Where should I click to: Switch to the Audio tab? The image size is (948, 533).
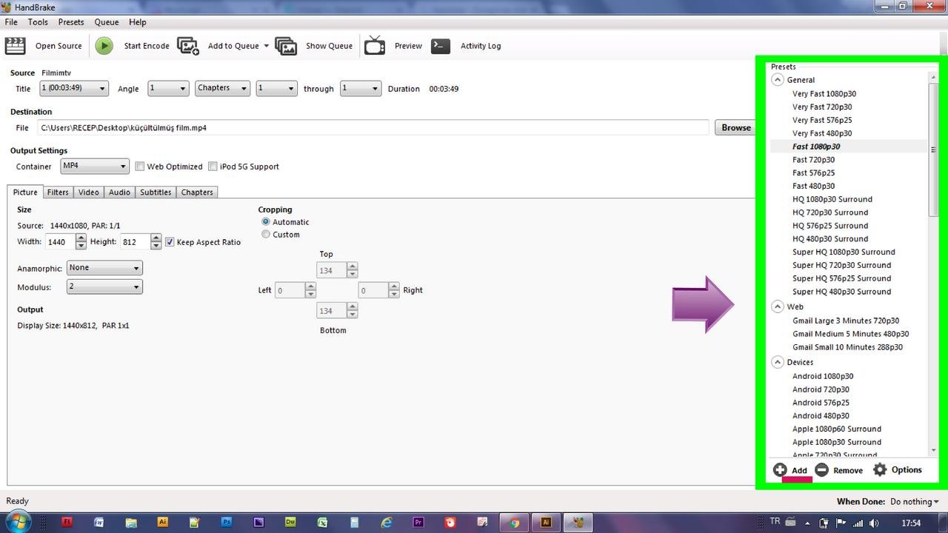119,192
